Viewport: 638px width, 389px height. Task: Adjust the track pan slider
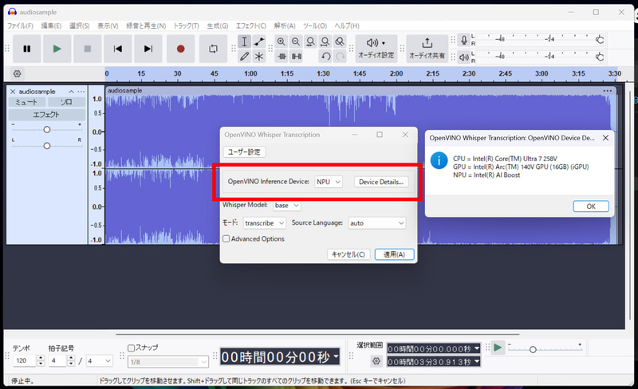tap(47, 146)
